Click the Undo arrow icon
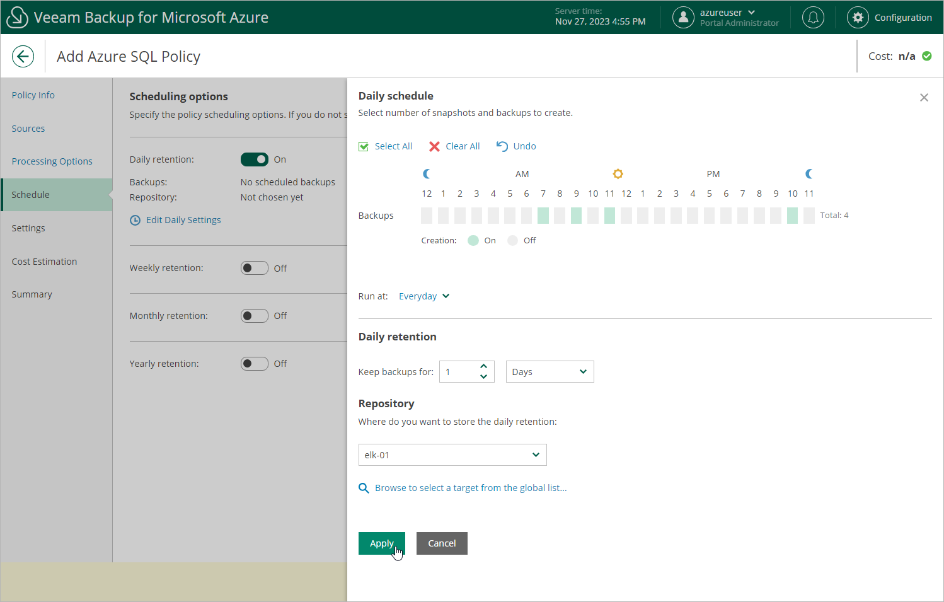Viewport: 944px width, 602px height. point(502,146)
